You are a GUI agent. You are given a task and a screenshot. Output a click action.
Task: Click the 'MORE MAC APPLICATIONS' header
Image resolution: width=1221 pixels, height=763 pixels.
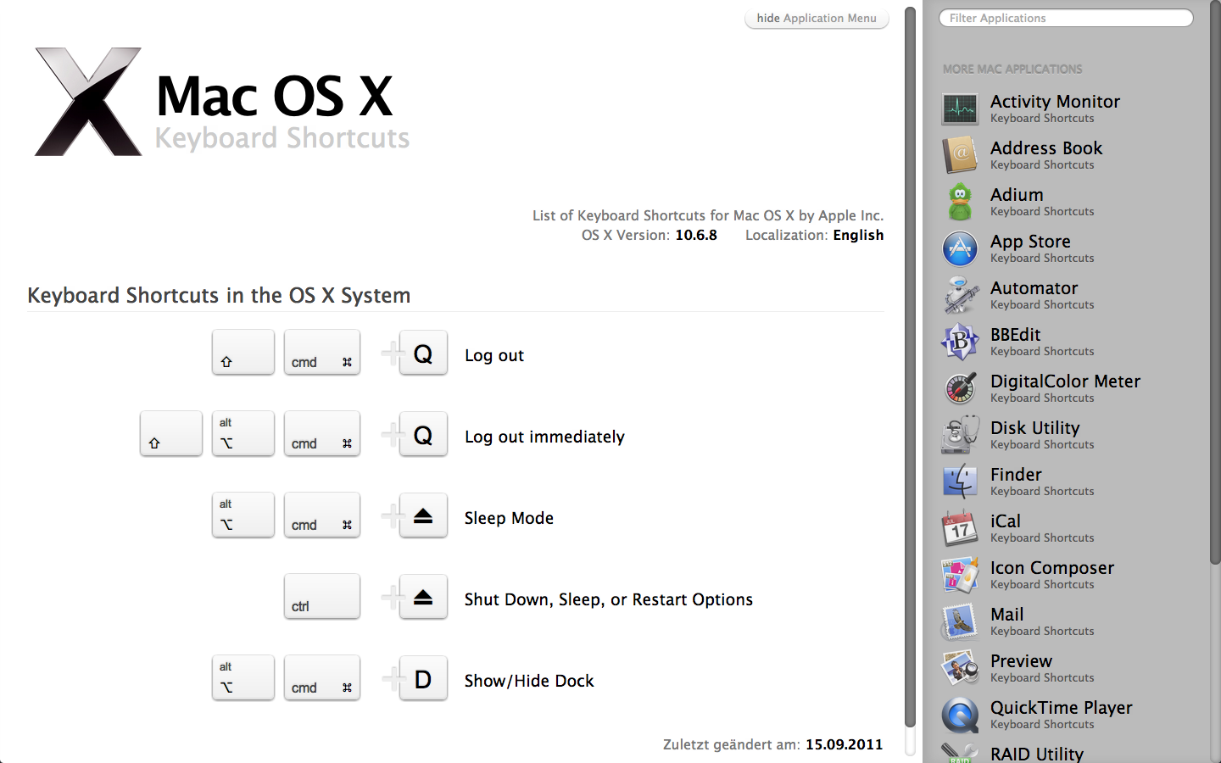click(x=1012, y=69)
